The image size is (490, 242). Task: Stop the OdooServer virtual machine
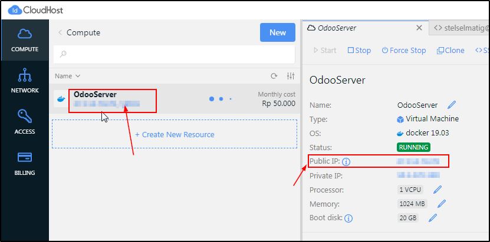point(359,51)
